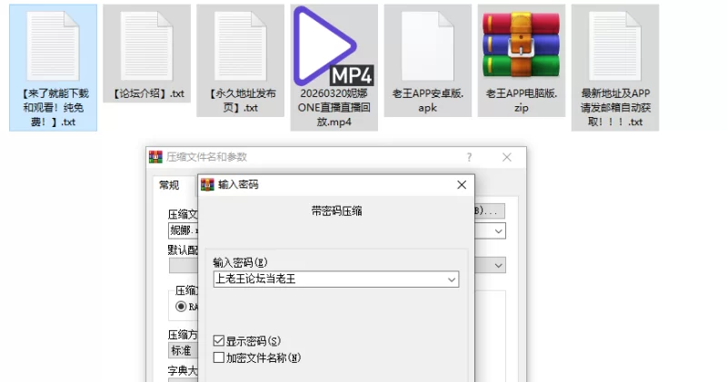Click into the 输入密码 text field
This screenshot has height=382, width=727.
(327, 279)
